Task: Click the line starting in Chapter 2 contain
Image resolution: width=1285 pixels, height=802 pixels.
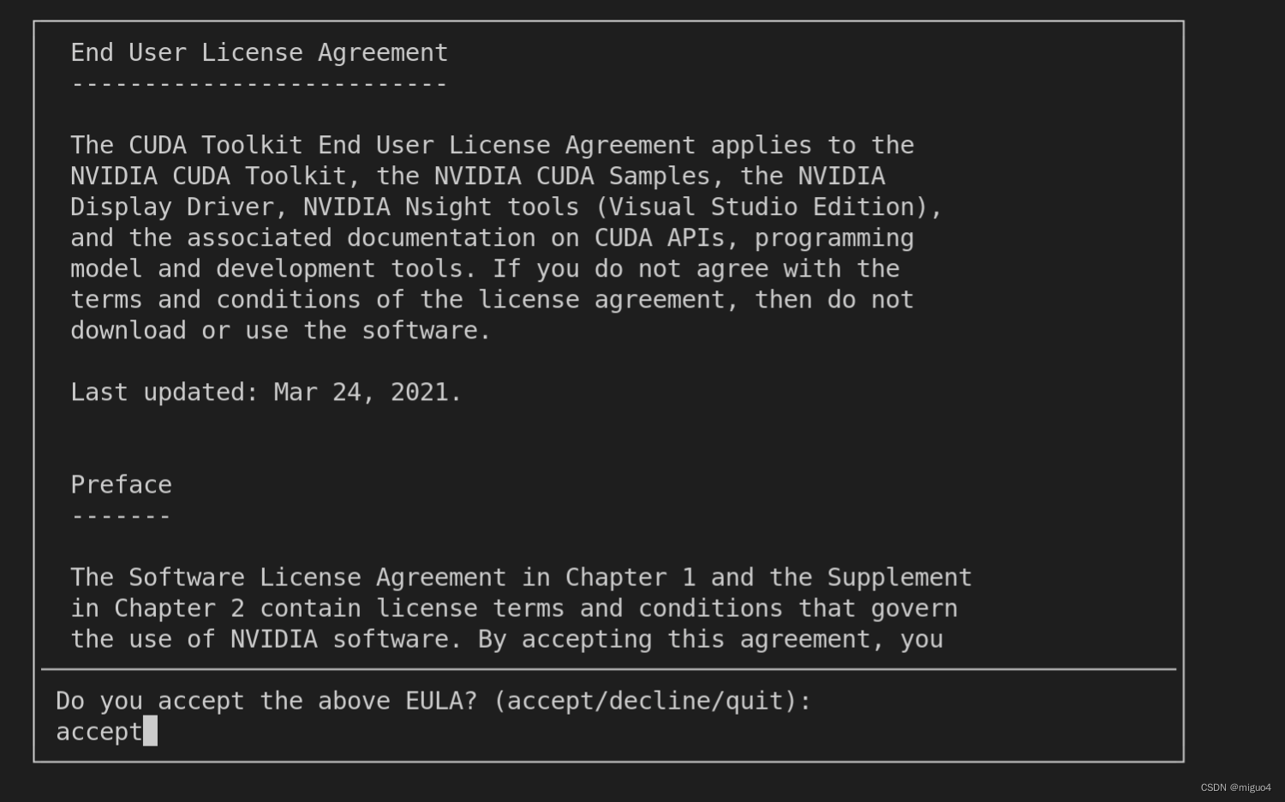Action: (514, 608)
